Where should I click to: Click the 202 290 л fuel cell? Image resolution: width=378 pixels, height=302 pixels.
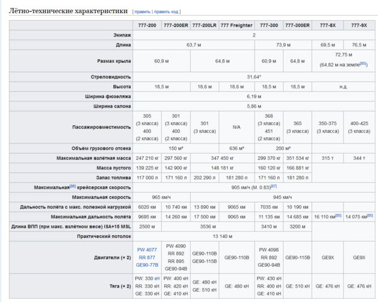coord(204,178)
